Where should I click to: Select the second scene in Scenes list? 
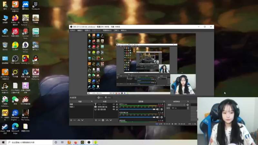pyautogui.click(x=81, y=107)
